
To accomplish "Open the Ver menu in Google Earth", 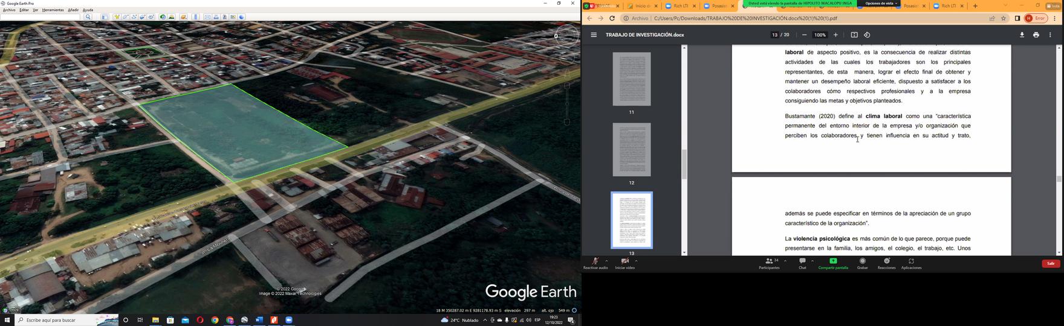I will pos(35,10).
